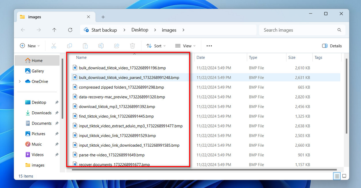
Task: Go back with the Back arrow
Action: 23,30
